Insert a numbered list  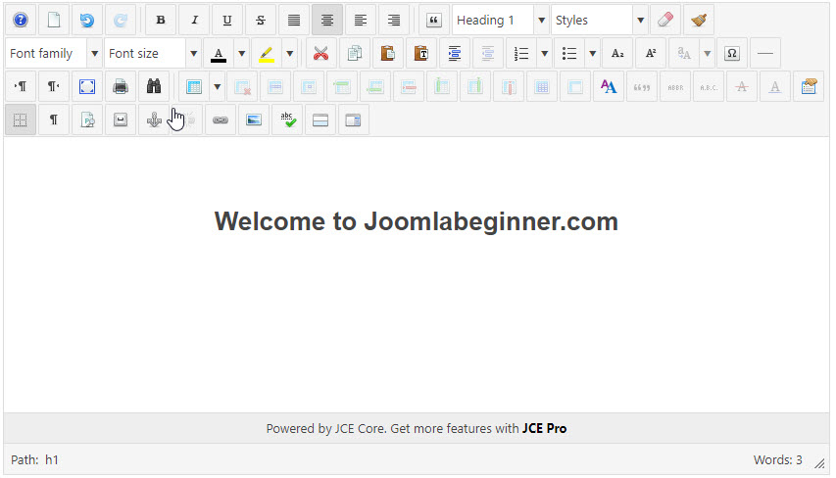click(520, 53)
